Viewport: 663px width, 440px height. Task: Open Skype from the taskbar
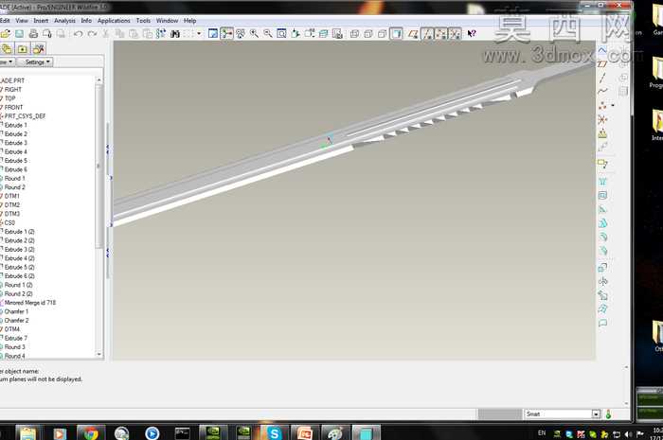pos(274,433)
